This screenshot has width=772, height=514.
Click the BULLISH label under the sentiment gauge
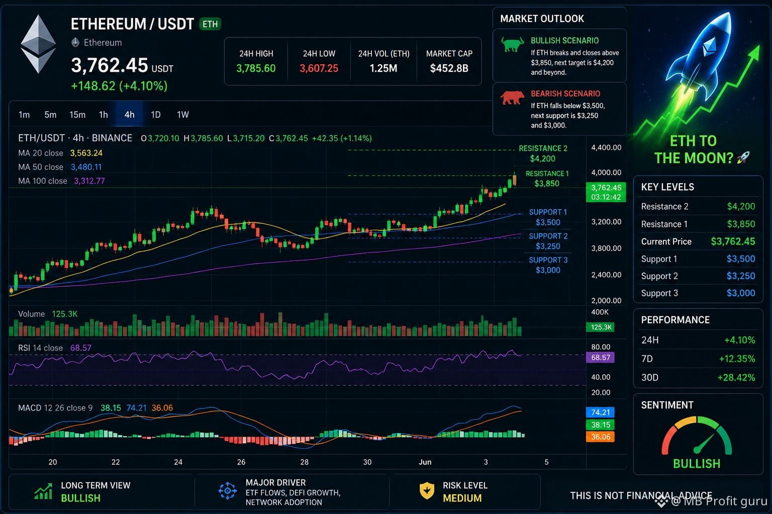697,464
